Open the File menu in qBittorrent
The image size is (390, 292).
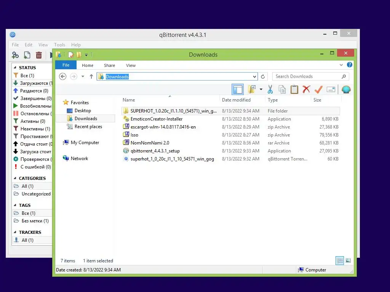pyautogui.click(x=15, y=45)
